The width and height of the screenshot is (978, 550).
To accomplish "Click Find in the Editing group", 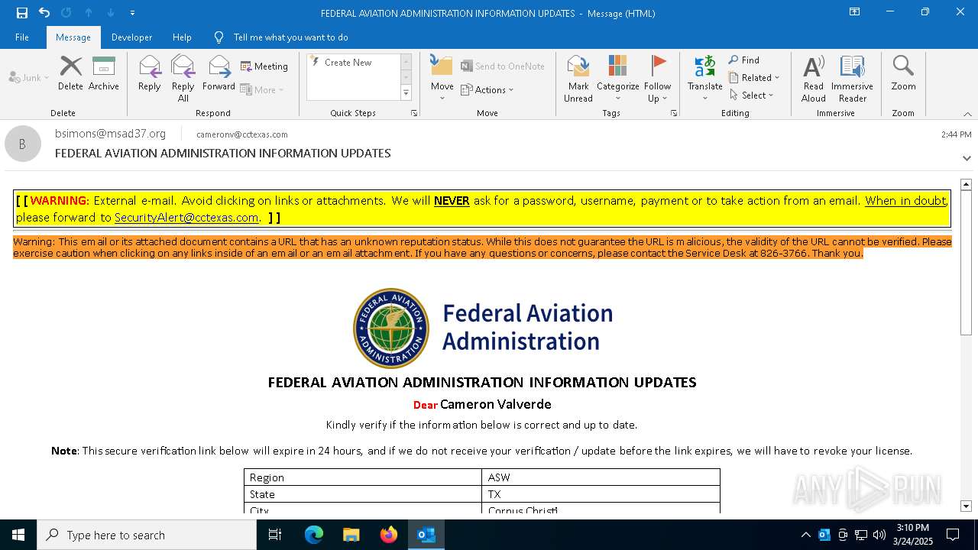I will 744,60.
